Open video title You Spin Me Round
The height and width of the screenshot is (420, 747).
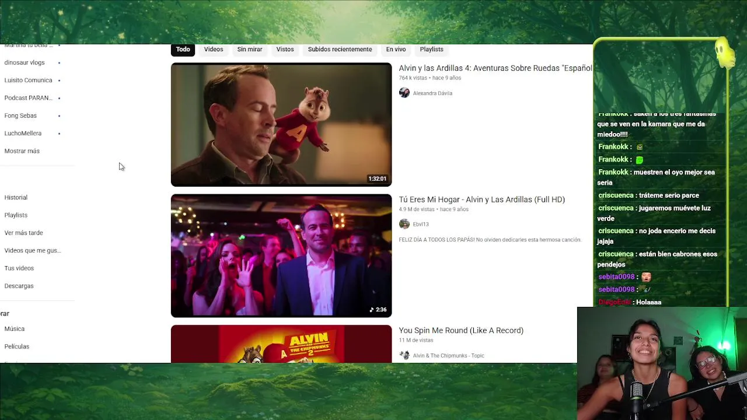click(461, 330)
